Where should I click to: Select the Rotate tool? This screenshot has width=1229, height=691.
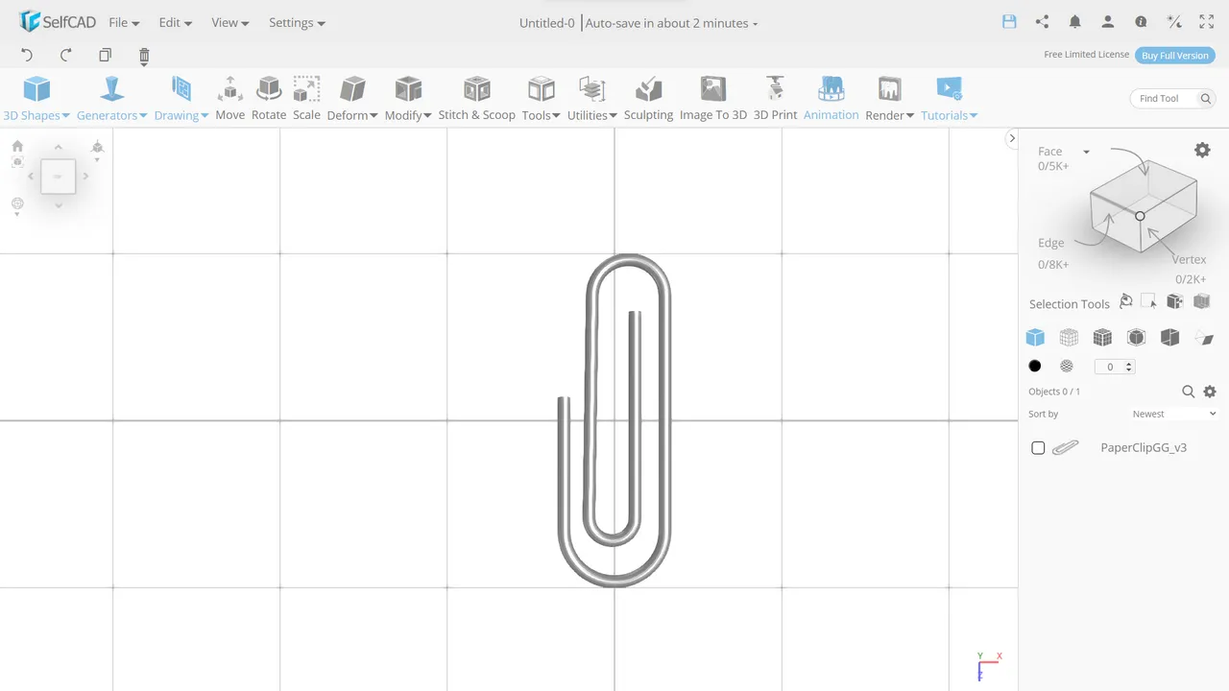click(x=269, y=99)
